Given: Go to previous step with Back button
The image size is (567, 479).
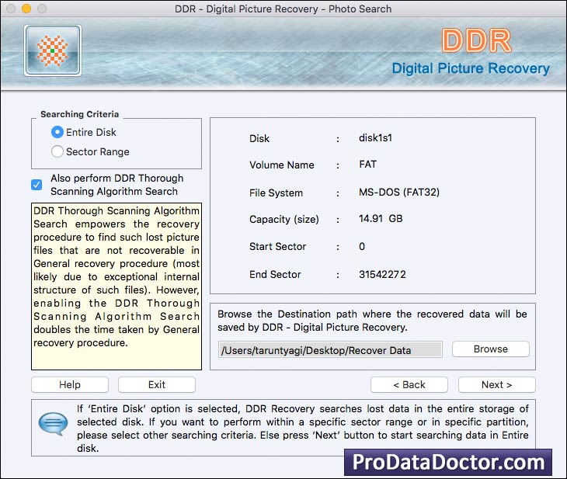Looking at the screenshot, I should point(409,384).
